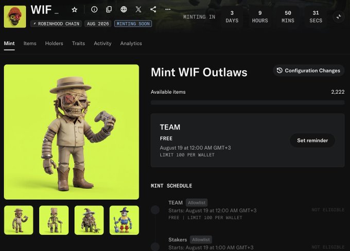The width and height of the screenshot is (350, 251).
Task: Click the Allowlist tag beside TEAM
Action: pos(197,203)
